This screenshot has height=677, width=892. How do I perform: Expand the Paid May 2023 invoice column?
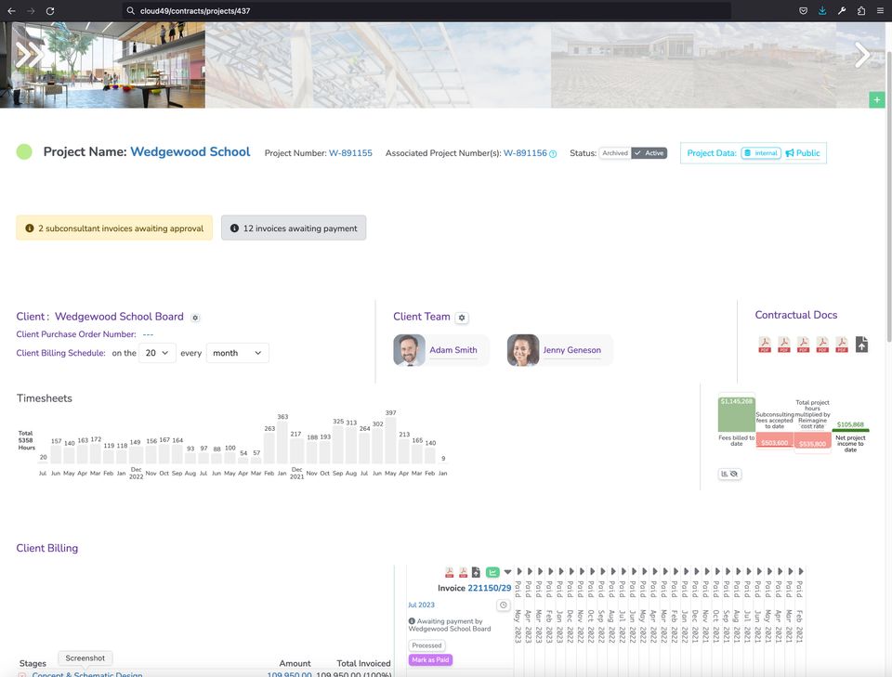[518, 571]
